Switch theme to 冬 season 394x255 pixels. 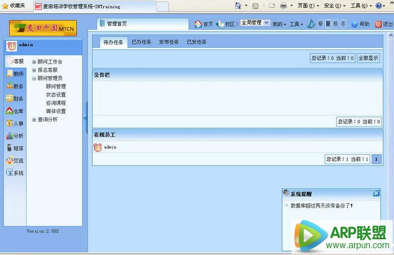click(x=343, y=24)
